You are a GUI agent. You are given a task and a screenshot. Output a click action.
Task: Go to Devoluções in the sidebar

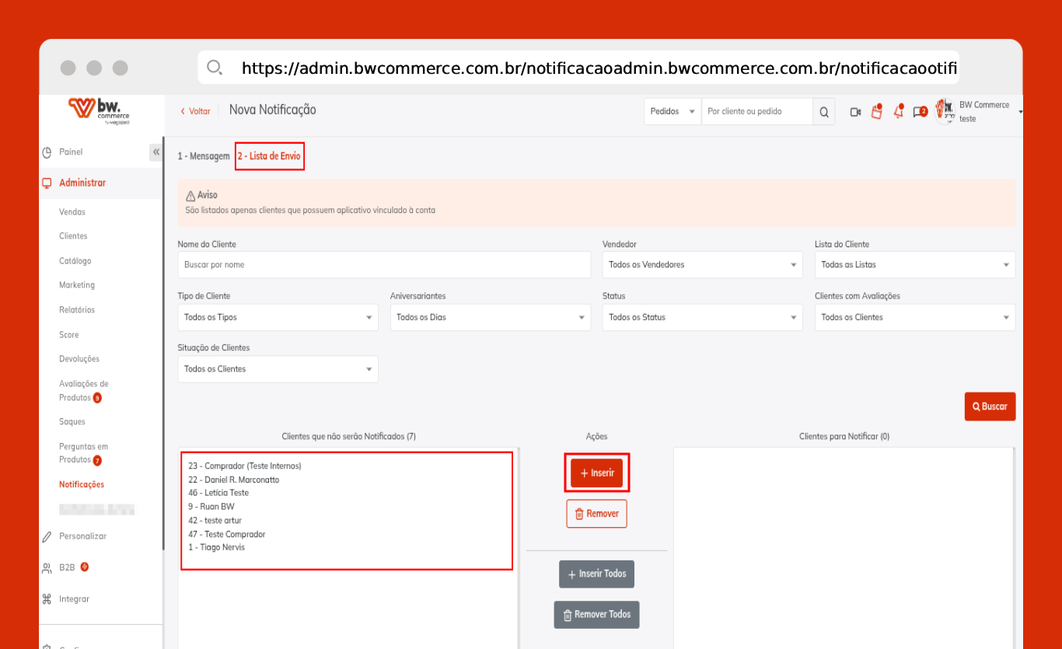79,359
